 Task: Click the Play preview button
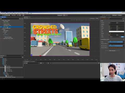coord(64,15)
